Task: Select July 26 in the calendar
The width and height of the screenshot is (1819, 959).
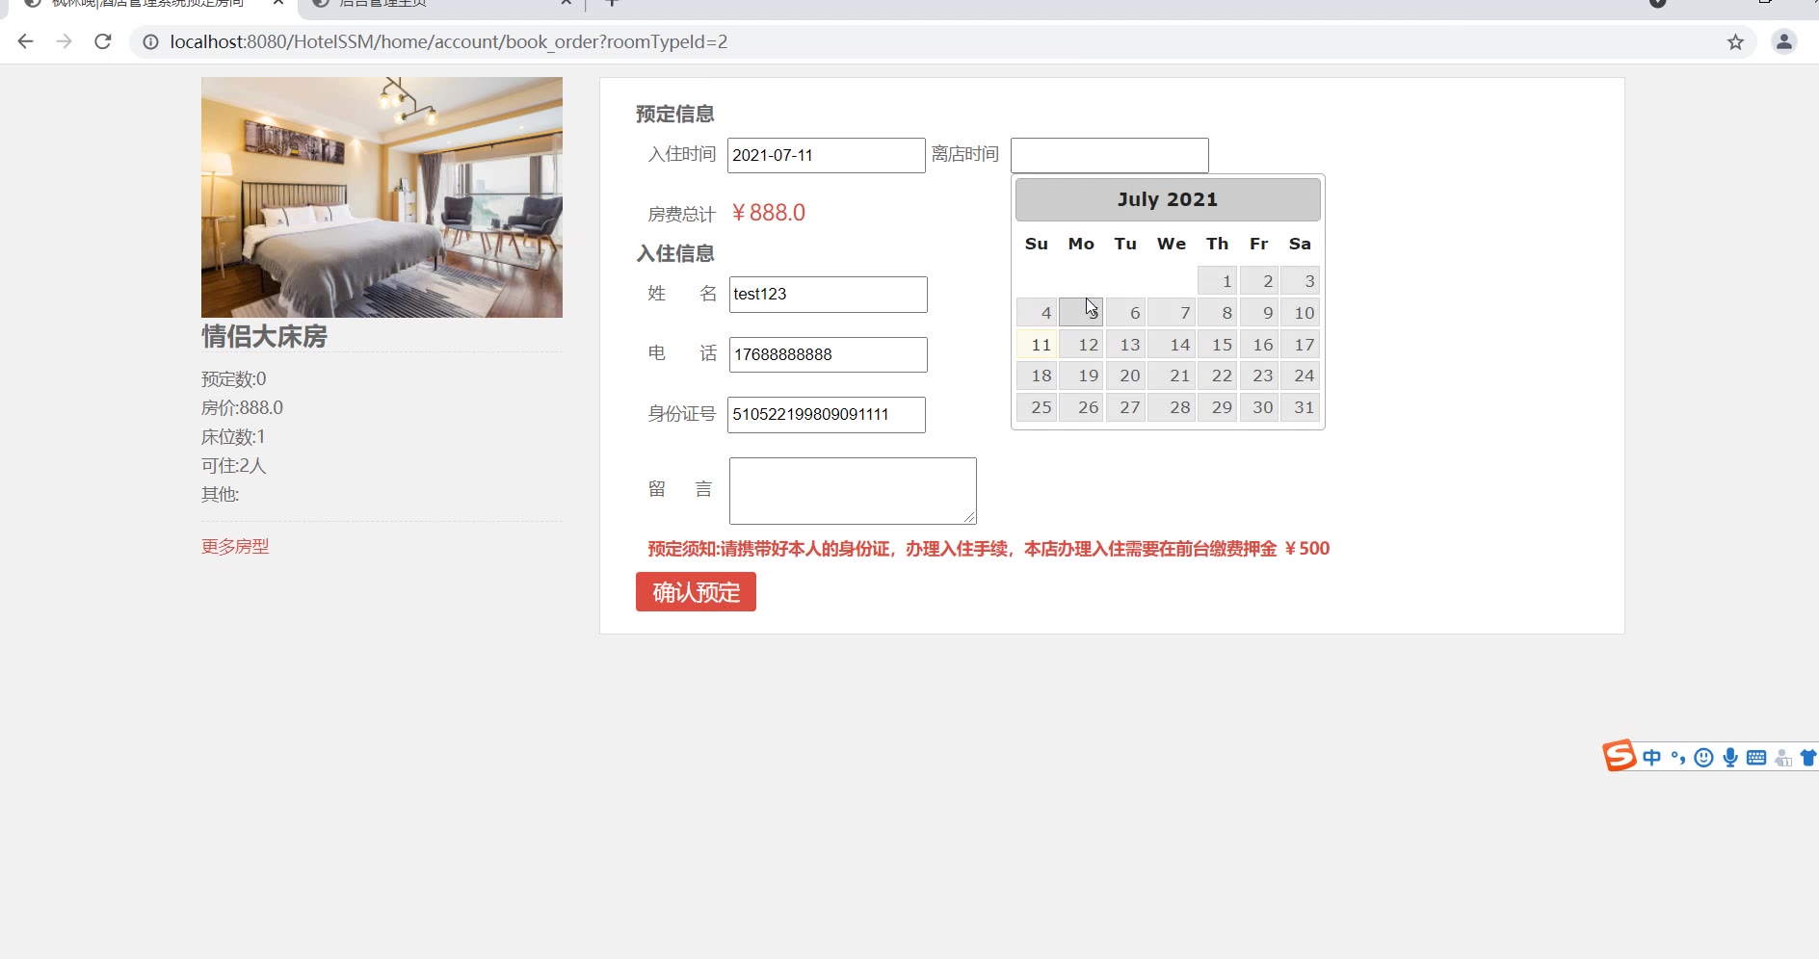Action: pos(1080,407)
